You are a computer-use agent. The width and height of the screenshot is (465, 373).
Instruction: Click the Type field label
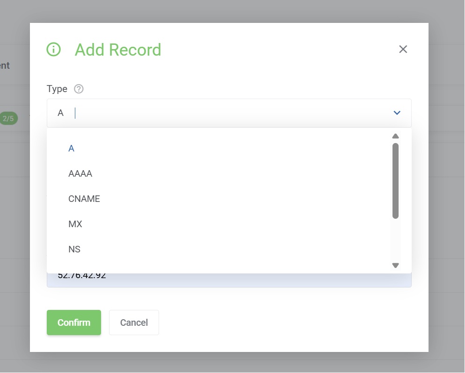(57, 89)
